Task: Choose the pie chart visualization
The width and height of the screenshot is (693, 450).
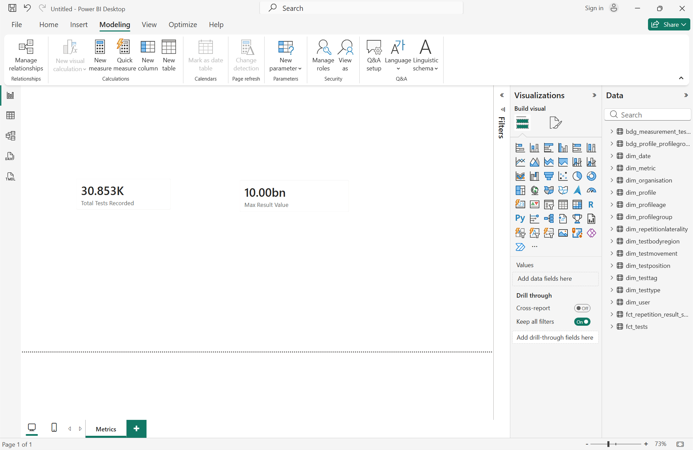Action: (x=577, y=176)
